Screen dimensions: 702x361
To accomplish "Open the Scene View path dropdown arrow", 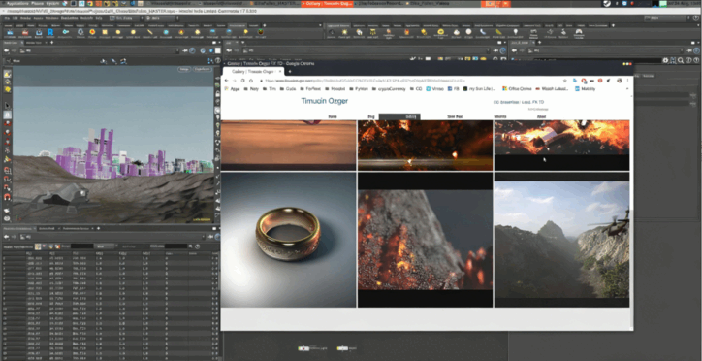I will pyautogui.click(x=177, y=50).
